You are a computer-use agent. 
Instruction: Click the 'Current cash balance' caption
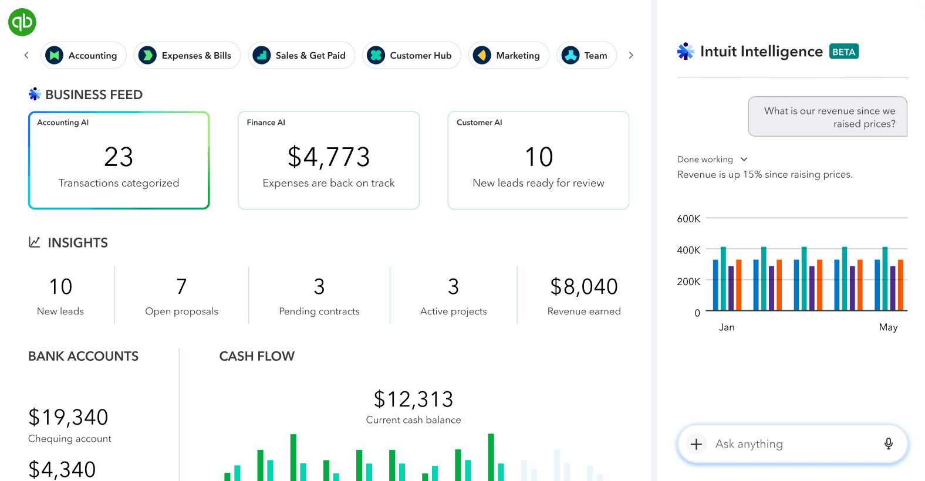414,420
